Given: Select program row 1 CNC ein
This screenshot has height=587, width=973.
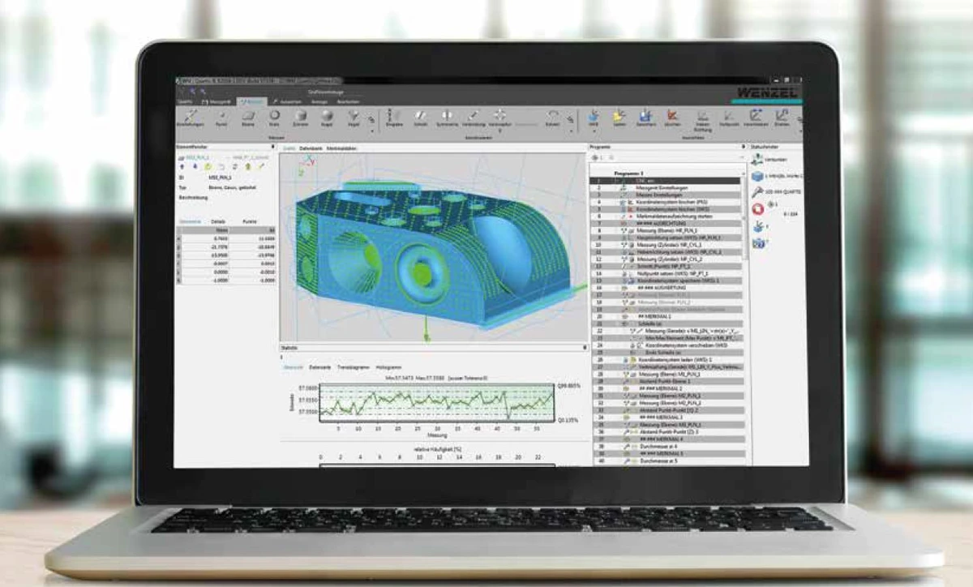Looking at the screenshot, I should 665,181.
